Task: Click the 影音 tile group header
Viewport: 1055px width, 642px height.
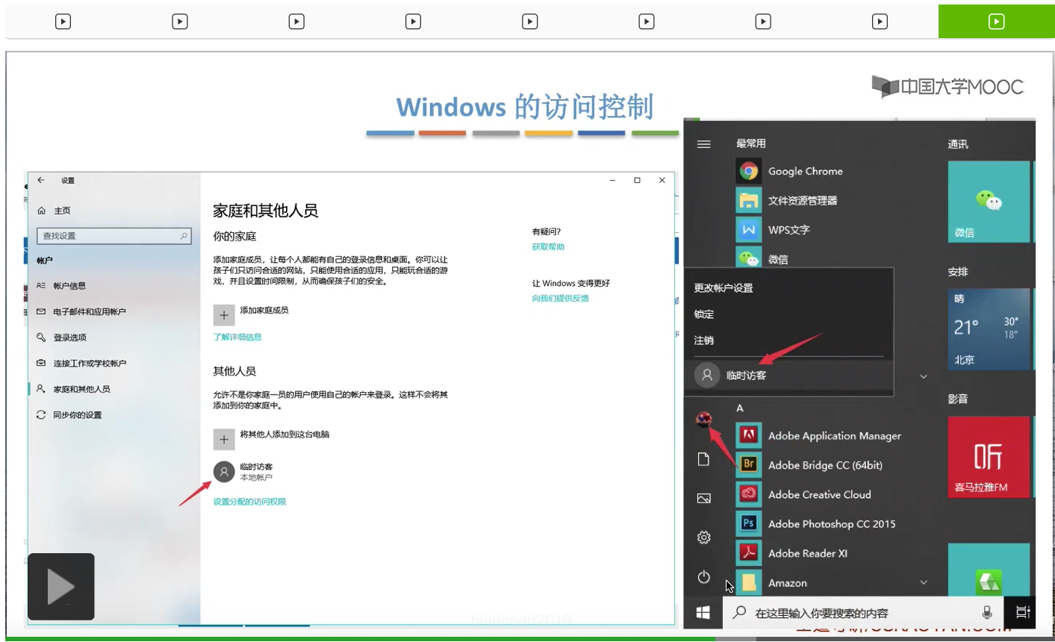Action: [958, 399]
